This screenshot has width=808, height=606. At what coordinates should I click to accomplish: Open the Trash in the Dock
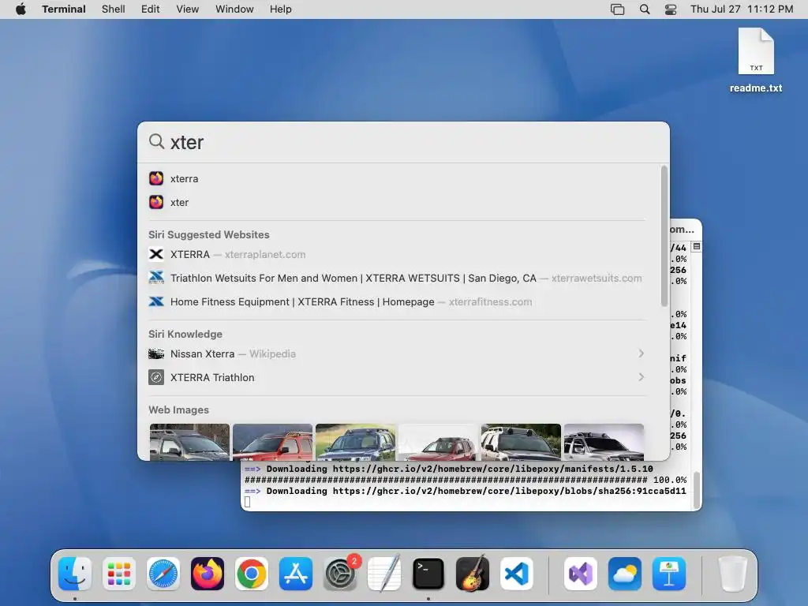click(x=733, y=574)
